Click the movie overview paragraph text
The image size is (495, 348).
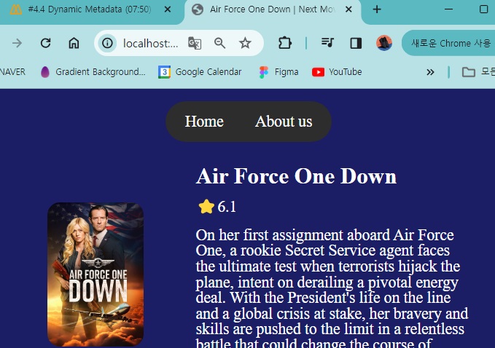coord(332,288)
